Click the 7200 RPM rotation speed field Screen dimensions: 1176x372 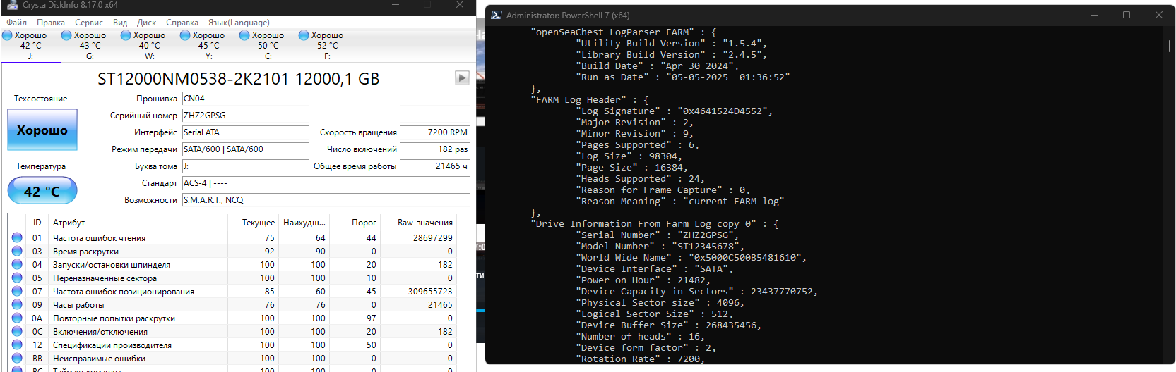point(434,132)
